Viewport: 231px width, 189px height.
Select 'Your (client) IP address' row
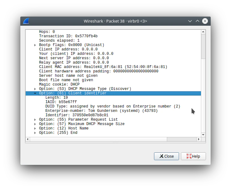(x=113, y=54)
